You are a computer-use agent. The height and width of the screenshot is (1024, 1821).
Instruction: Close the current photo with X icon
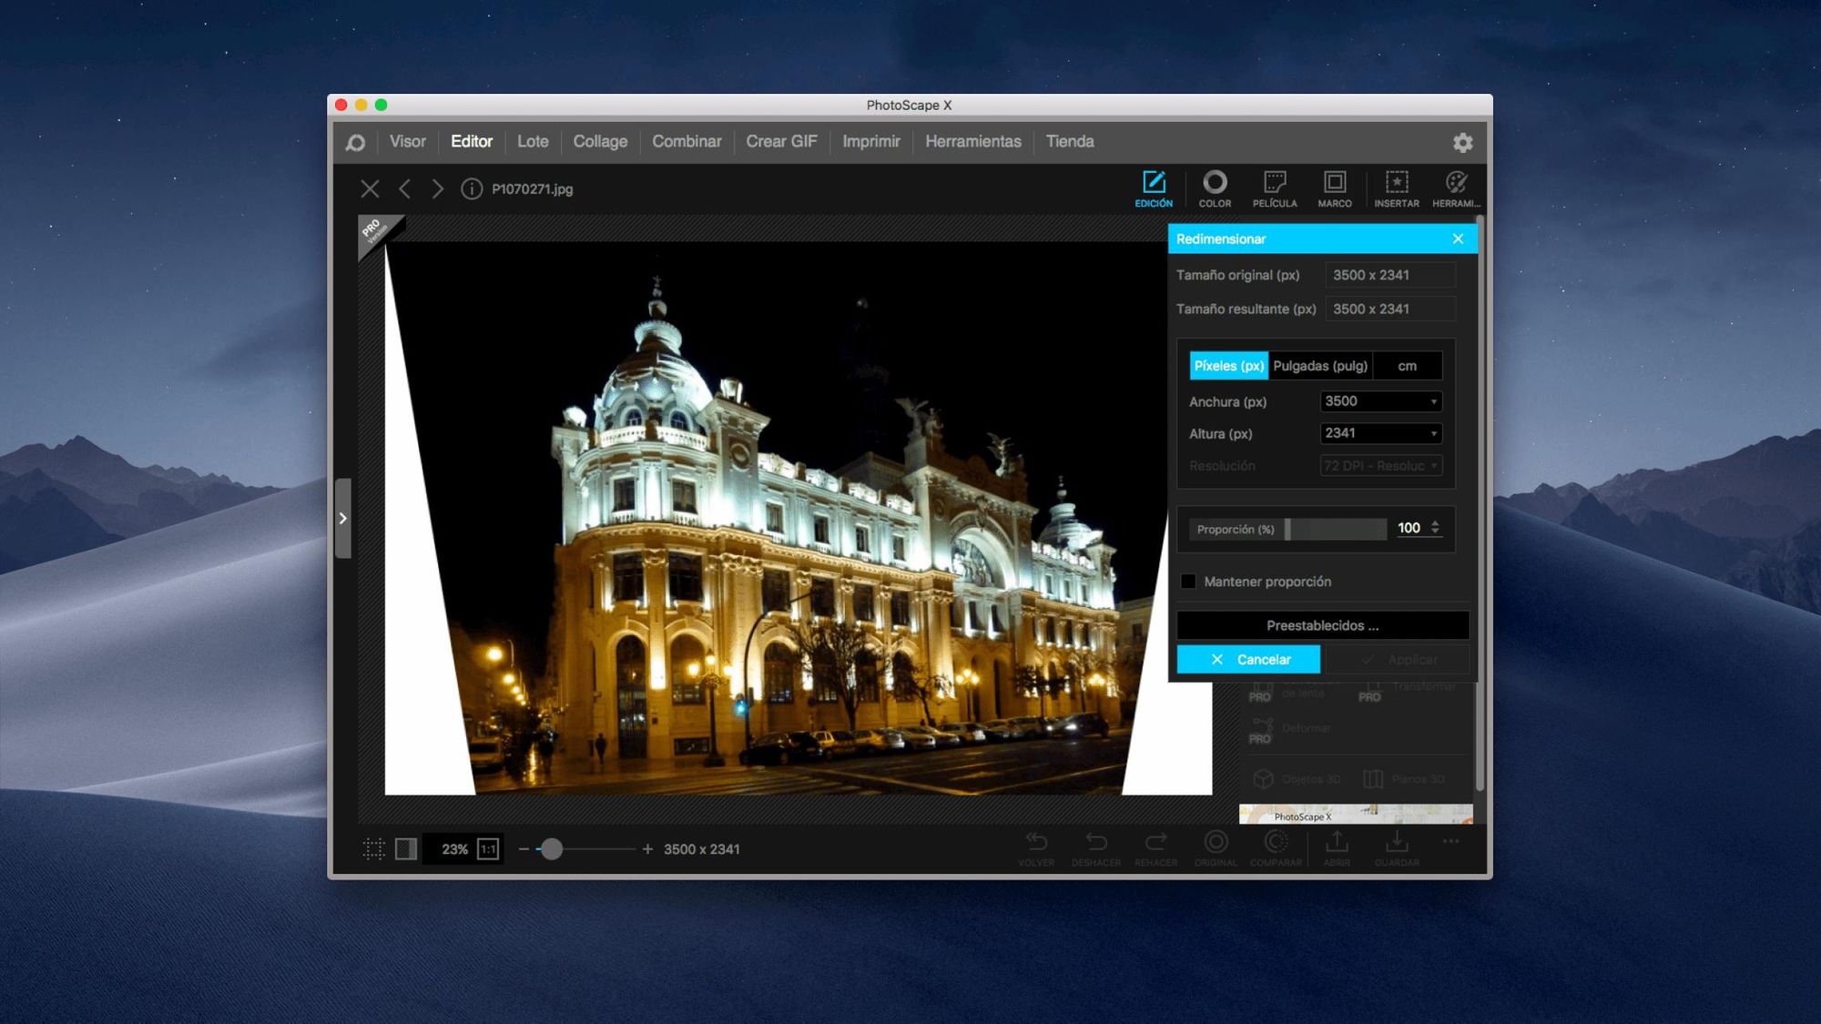[x=370, y=188]
